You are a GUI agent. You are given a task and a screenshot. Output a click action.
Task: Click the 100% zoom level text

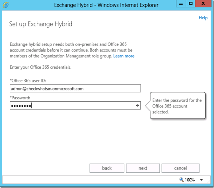pos(190,180)
